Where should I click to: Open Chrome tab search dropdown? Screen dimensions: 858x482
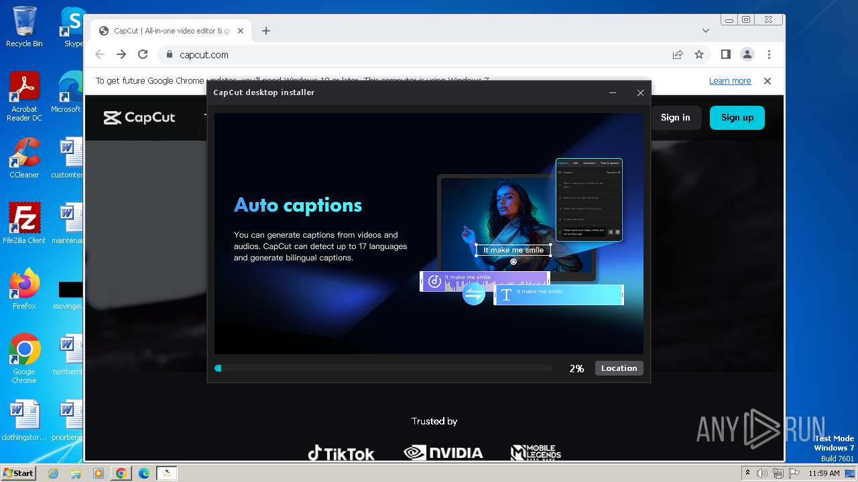pyautogui.click(x=705, y=31)
